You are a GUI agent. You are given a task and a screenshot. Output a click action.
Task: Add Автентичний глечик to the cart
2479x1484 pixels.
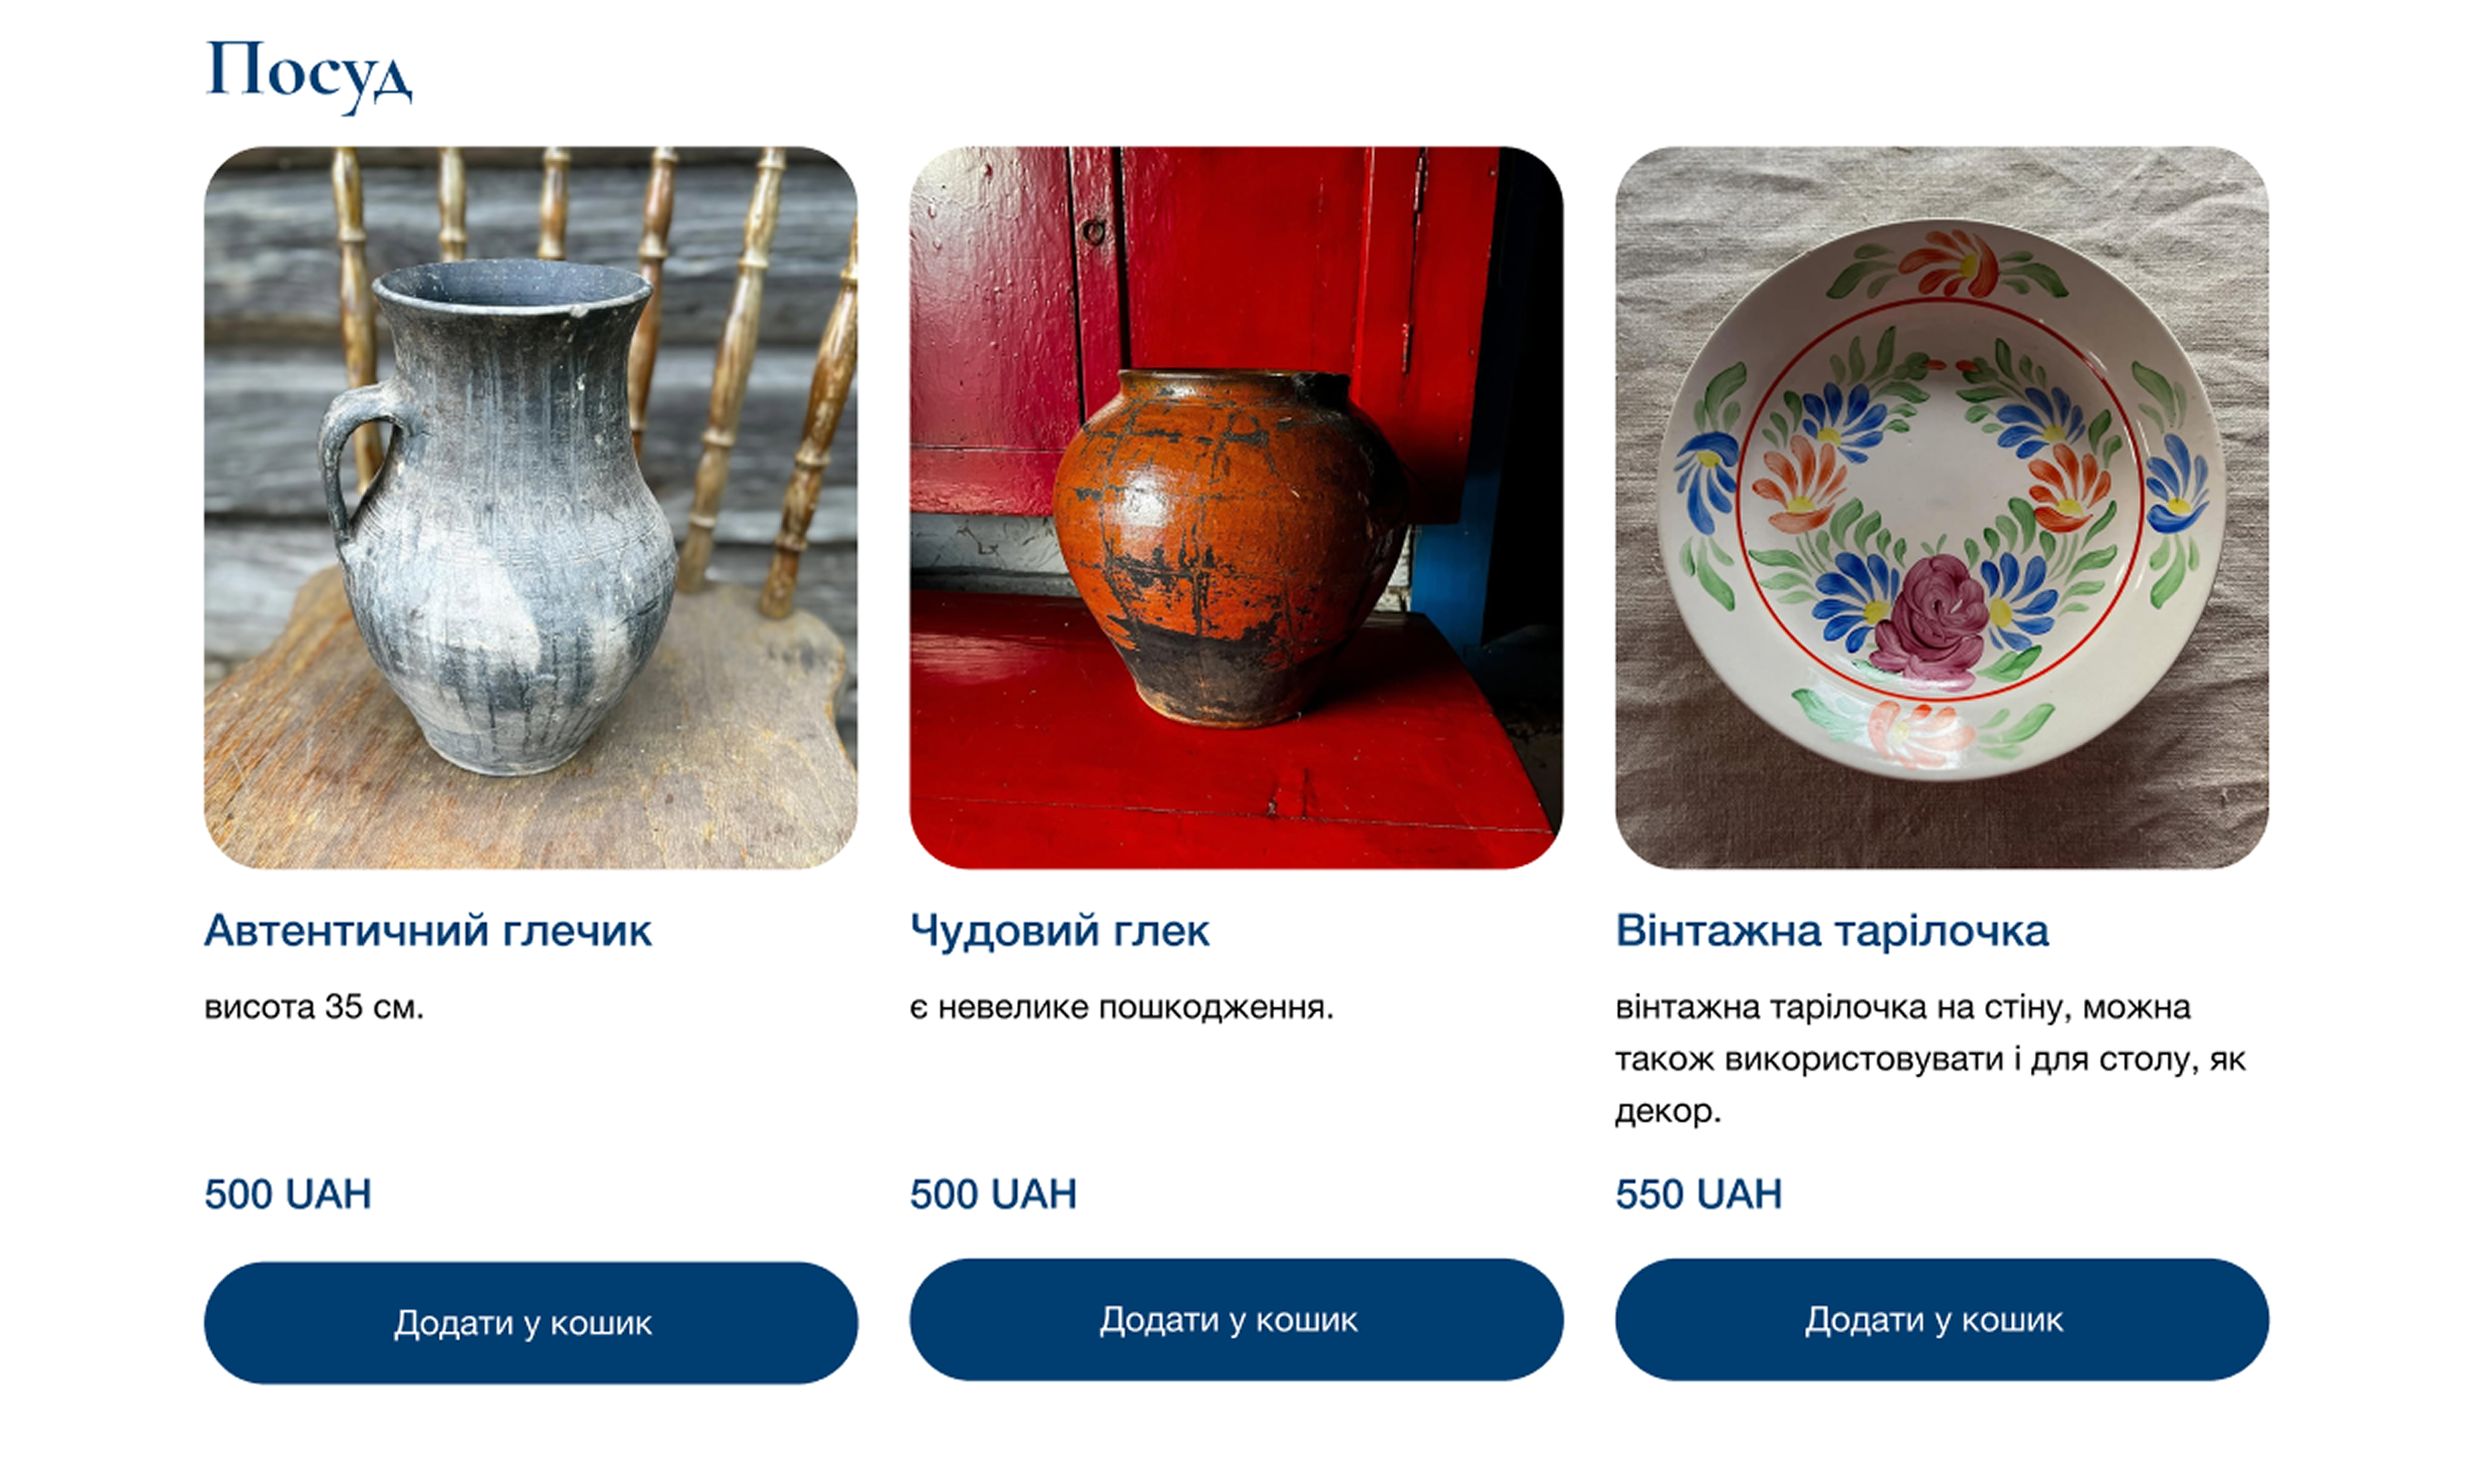tap(530, 1322)
